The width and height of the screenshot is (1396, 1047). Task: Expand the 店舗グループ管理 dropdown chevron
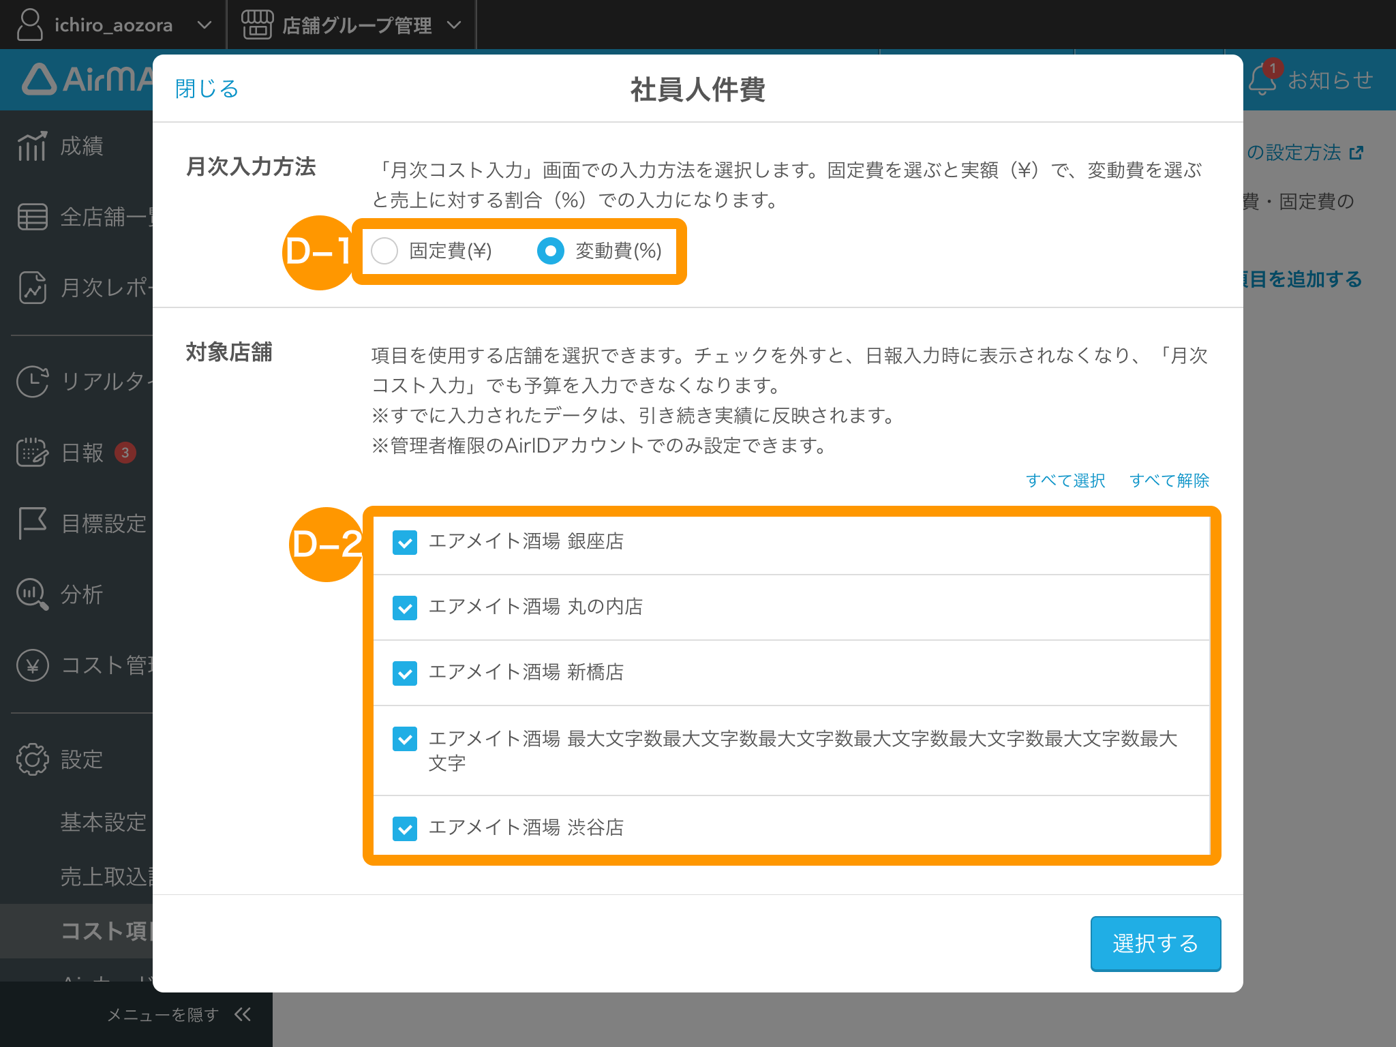point(454,25)
